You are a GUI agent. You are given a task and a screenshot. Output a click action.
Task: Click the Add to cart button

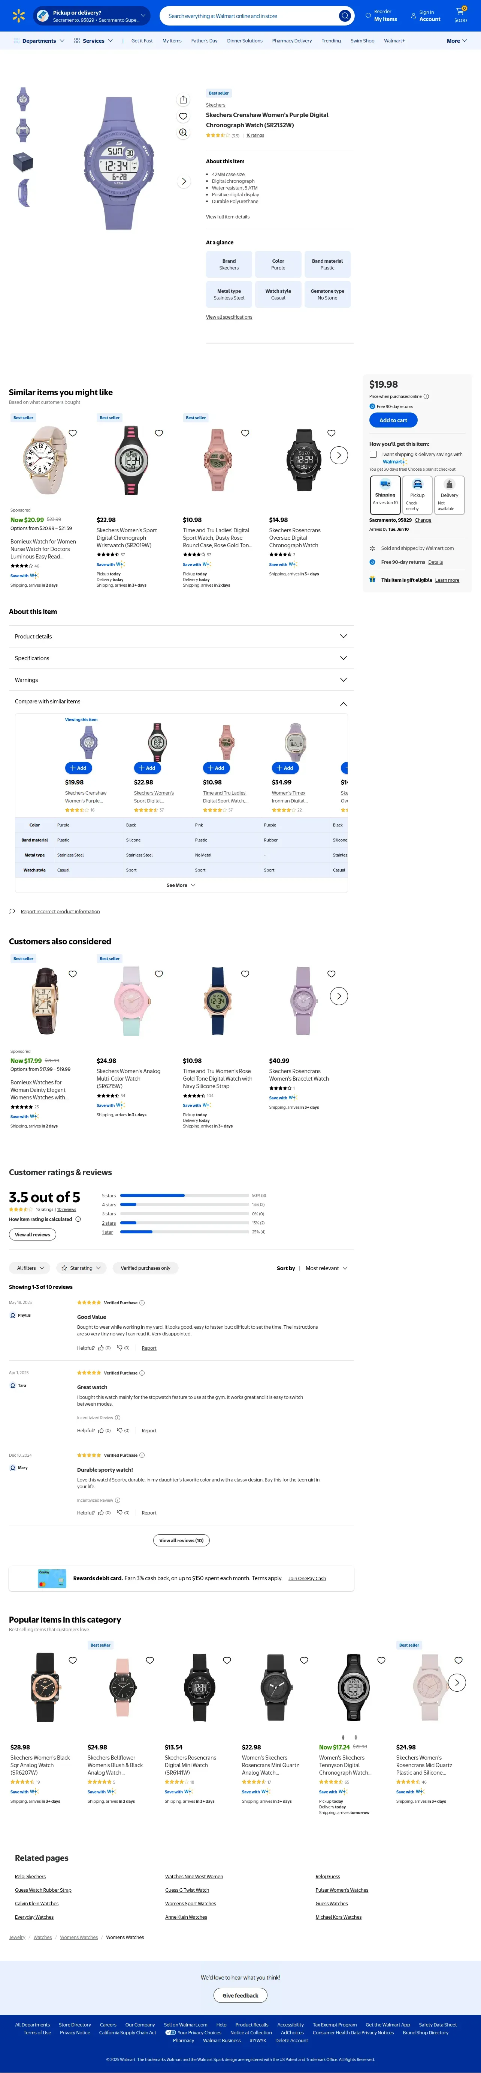[x=393, y=420]
